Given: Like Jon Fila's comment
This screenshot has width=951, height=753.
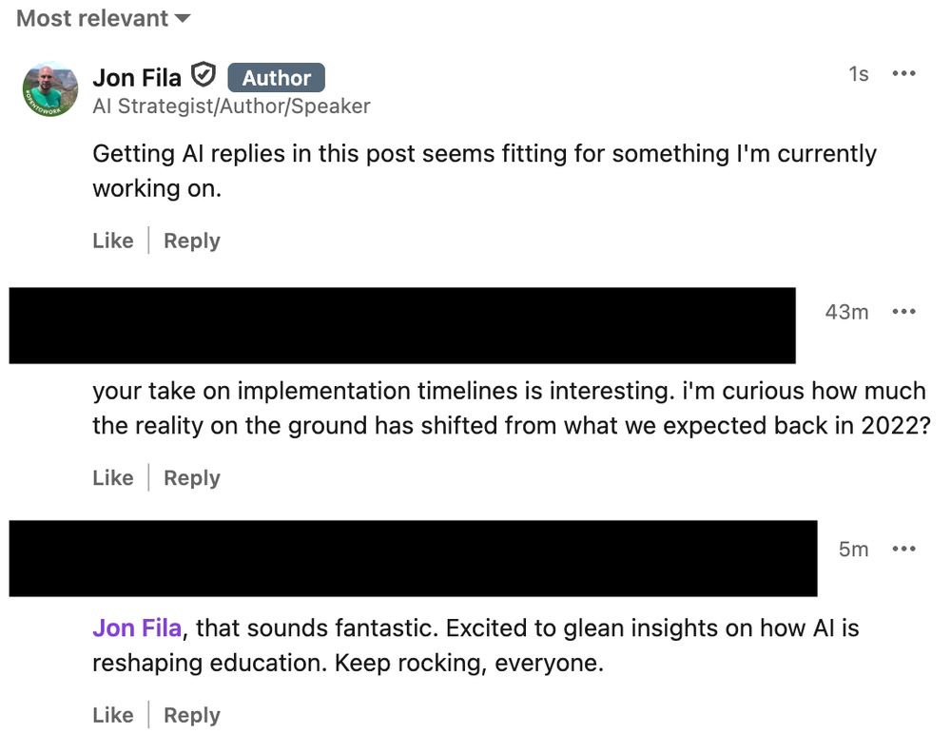Looking at the screenshot, I should click(x=112, y=241).
